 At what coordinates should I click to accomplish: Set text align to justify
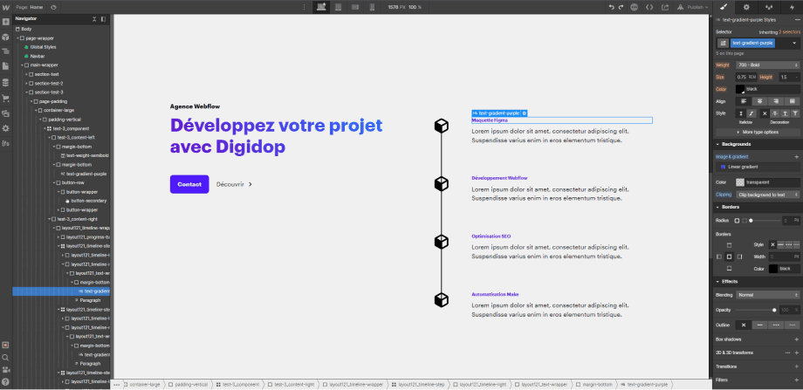(793, 101)
